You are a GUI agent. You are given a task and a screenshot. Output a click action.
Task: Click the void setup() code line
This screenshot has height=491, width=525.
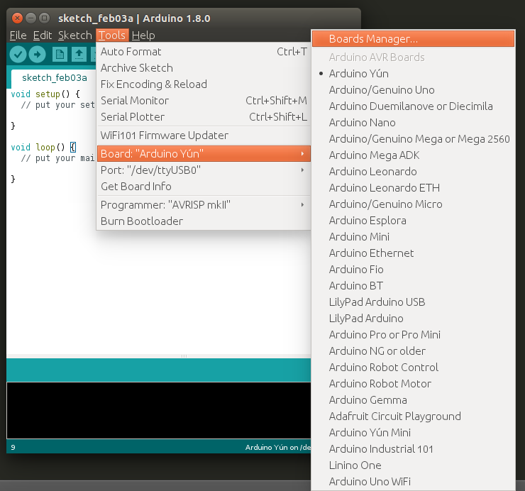pyautogui.click(x=45, y=94)
